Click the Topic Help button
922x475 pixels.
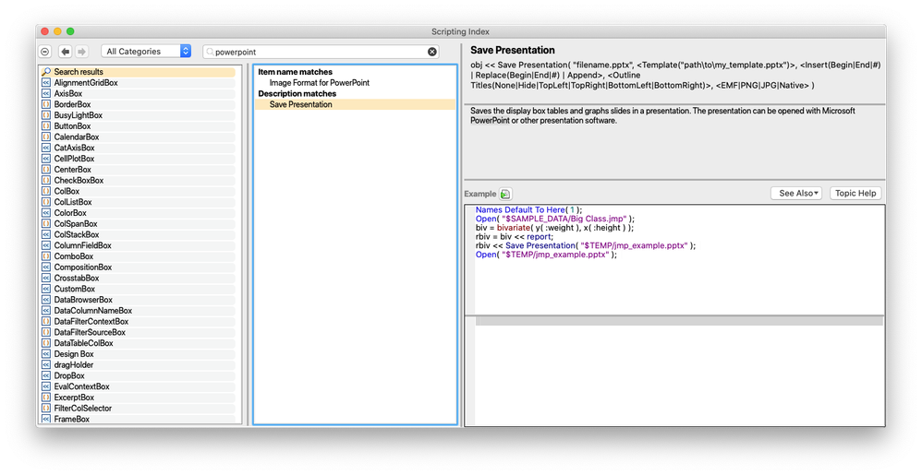pyautogui.click(x=855, y=193)
